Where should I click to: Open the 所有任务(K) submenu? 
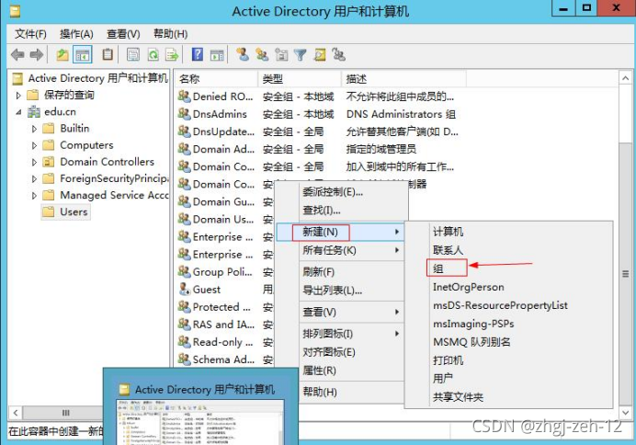coord(340,250)
